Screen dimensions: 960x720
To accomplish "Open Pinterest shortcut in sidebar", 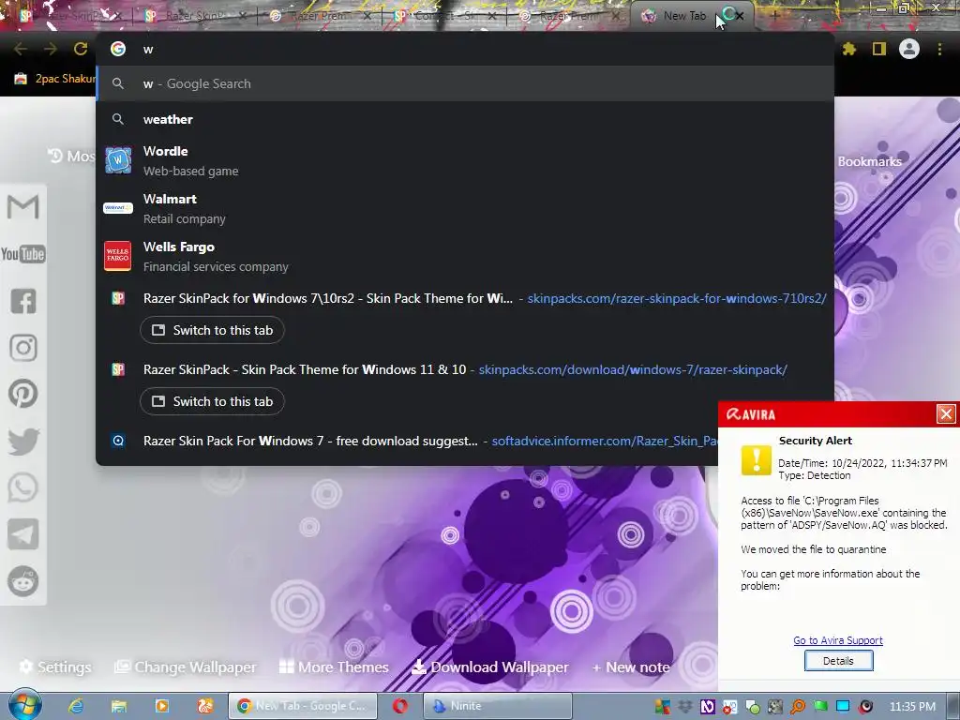I will click(23, 394).
